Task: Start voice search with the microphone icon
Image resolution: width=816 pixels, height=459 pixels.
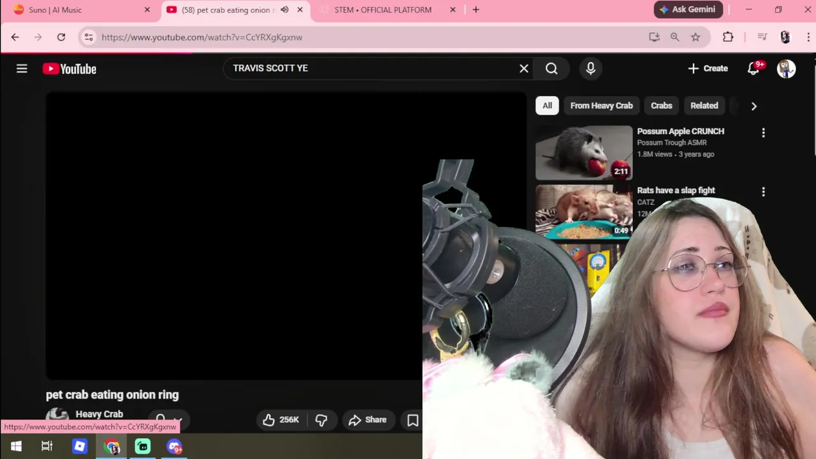Action: click(x=590, y=68)
